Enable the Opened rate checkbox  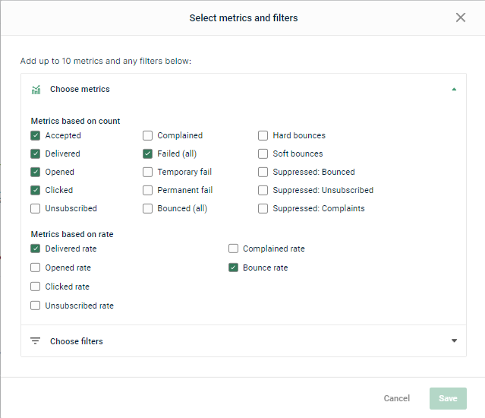pyautogui.click(x=36, y=268)
